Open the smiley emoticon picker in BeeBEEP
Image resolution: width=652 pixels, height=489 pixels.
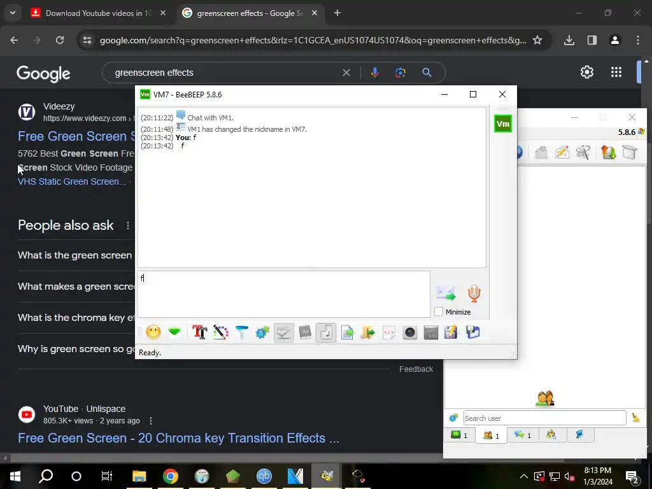(x=153, y=332)
